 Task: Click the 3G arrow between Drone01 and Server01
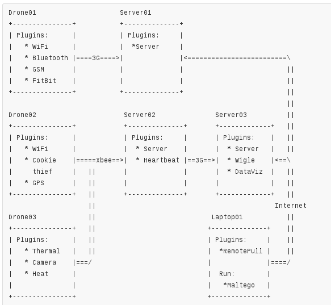98,58
